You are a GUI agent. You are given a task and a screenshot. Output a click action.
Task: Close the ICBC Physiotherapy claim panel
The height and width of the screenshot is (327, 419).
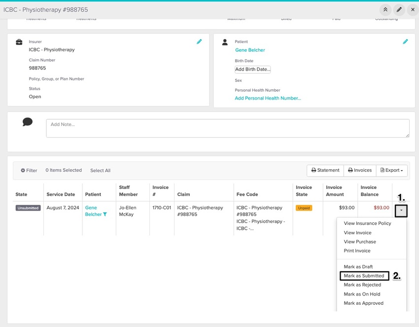pos(413,10)
